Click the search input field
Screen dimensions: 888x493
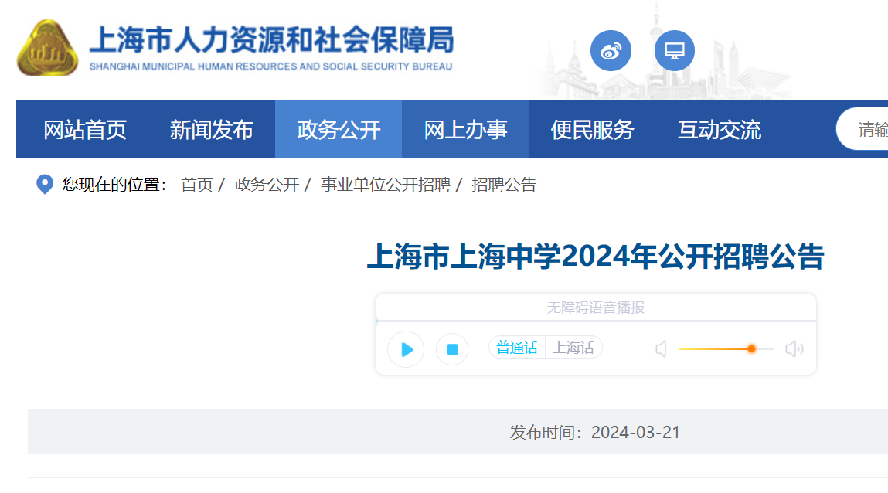(x=862, y=129)
